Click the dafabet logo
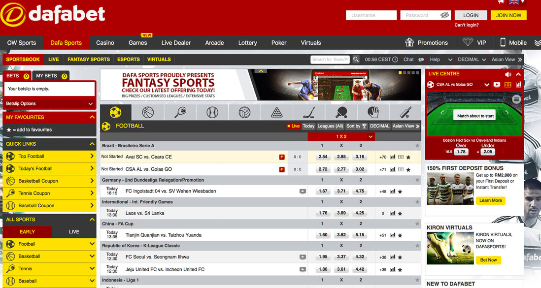This screenshot has width=541, height=288. click(x=53, y=15)
